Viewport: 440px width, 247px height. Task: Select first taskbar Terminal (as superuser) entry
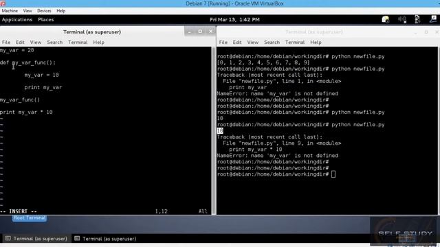click(36, 239)
